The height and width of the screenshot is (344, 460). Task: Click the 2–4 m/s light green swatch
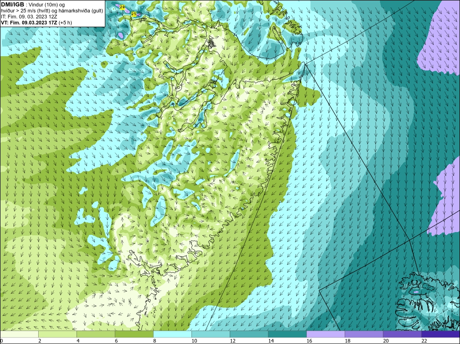tap(57, 334)
